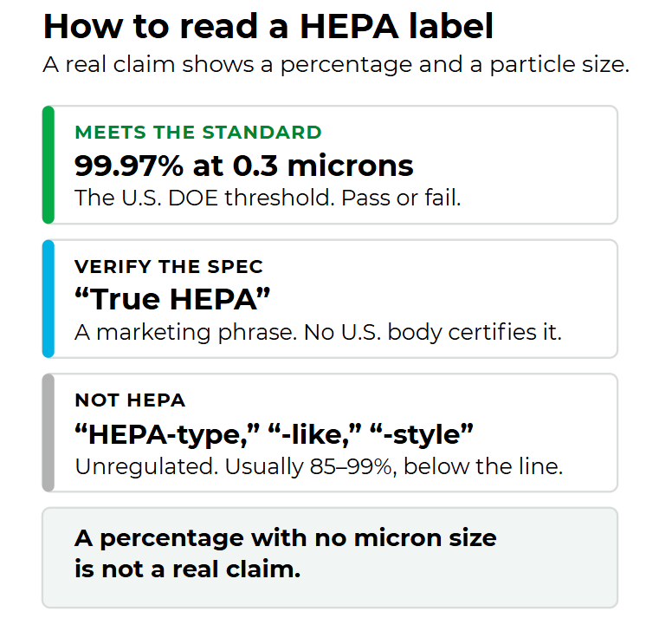Click the '99.97% at 0.3 microns' heading
The image size is (659, 631).
click(243, 166)
